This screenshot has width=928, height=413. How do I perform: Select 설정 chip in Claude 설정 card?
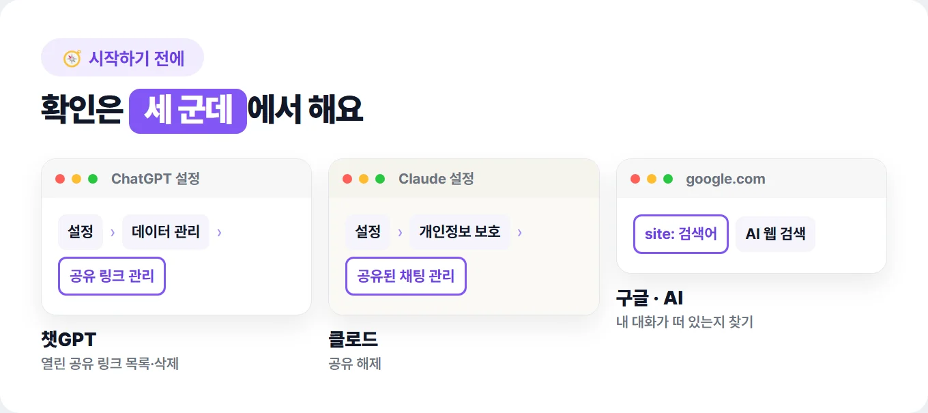coord(368,232)
